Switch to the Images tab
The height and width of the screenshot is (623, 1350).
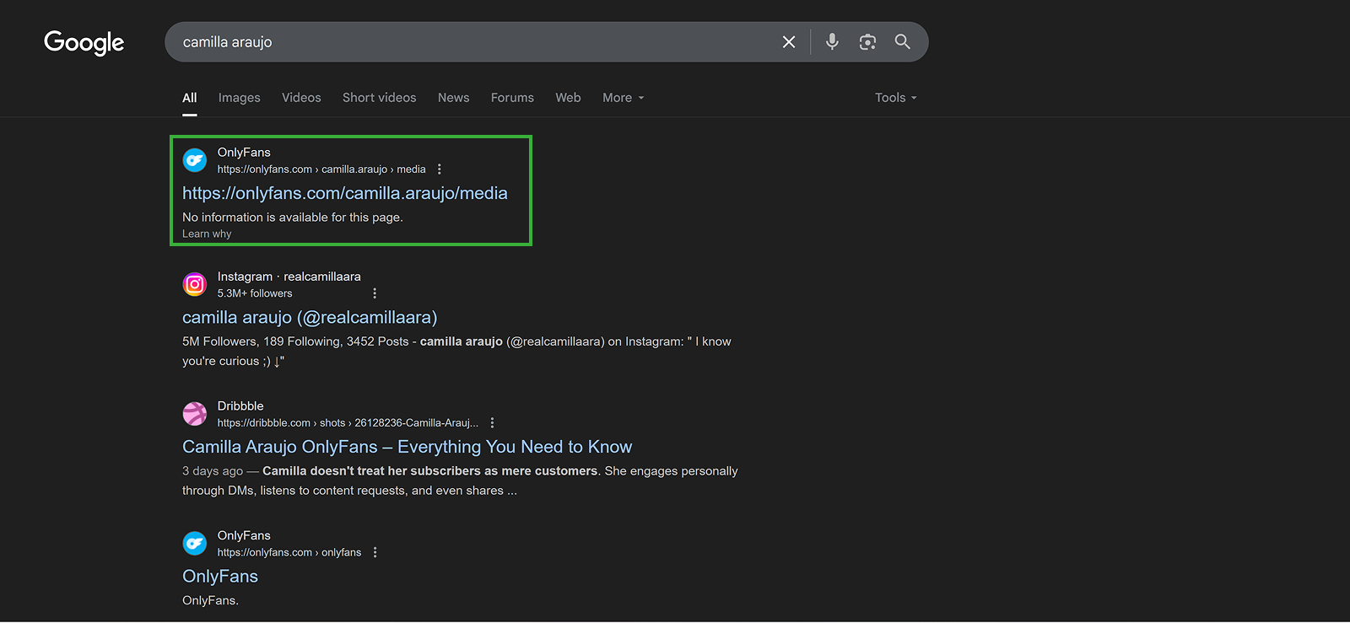tap(240, 98)
